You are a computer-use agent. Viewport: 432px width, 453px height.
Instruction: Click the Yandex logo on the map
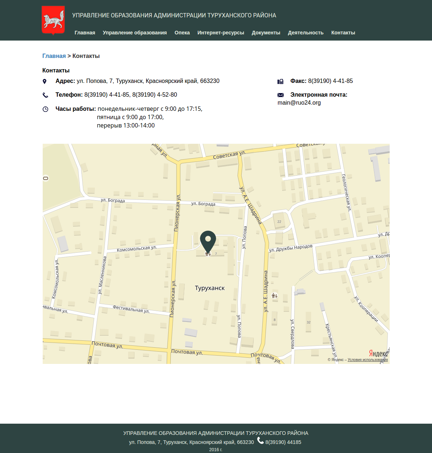pyautogui.click(x=378, y=353)
